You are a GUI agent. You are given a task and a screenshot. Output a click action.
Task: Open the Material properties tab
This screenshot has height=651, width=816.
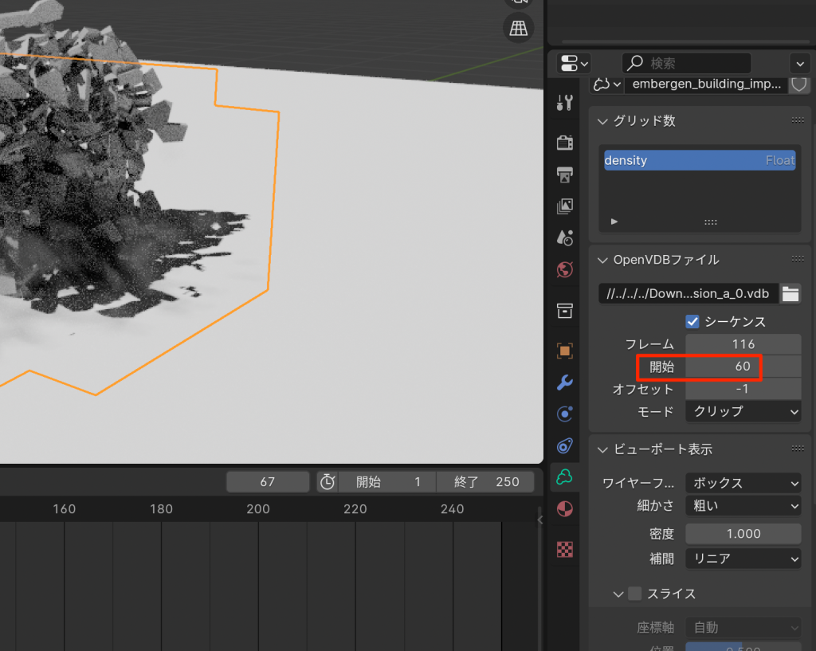565,508
